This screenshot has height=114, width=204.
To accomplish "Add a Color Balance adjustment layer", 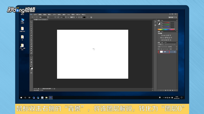I will (x=163, y=38).
